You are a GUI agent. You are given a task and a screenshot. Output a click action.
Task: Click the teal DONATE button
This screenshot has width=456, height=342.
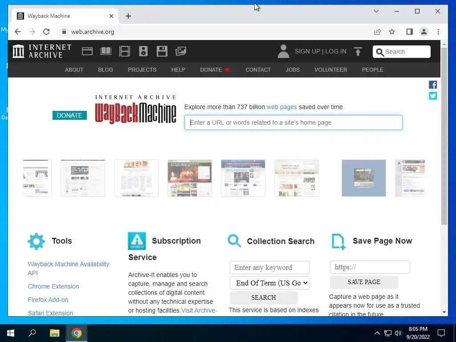(69, 115)
